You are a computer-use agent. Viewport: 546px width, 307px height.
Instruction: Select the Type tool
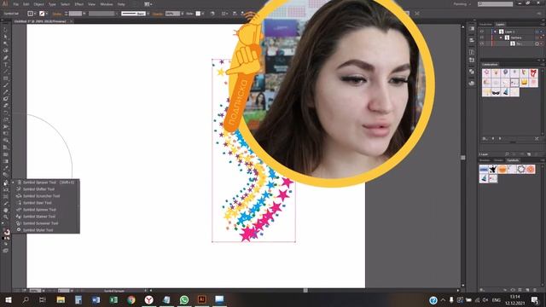[x=6, y=65]
